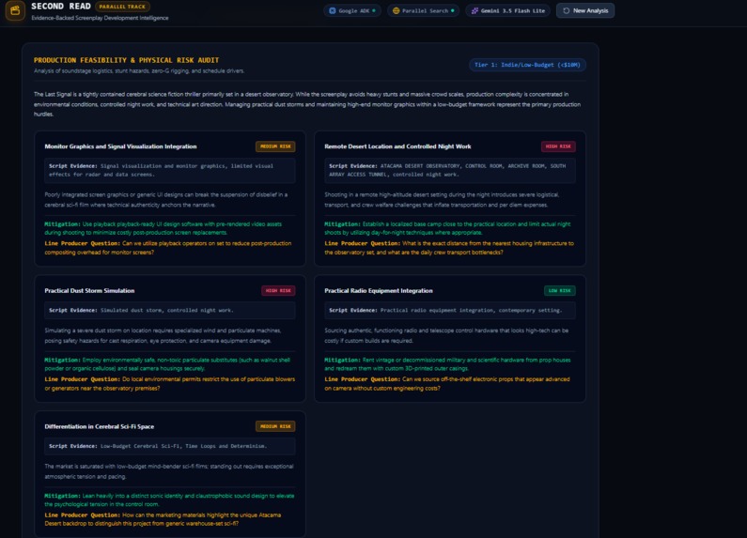Click the Mitigation text about renting vintage military hardware
The image size is (747, 538).
pos(447,364)
